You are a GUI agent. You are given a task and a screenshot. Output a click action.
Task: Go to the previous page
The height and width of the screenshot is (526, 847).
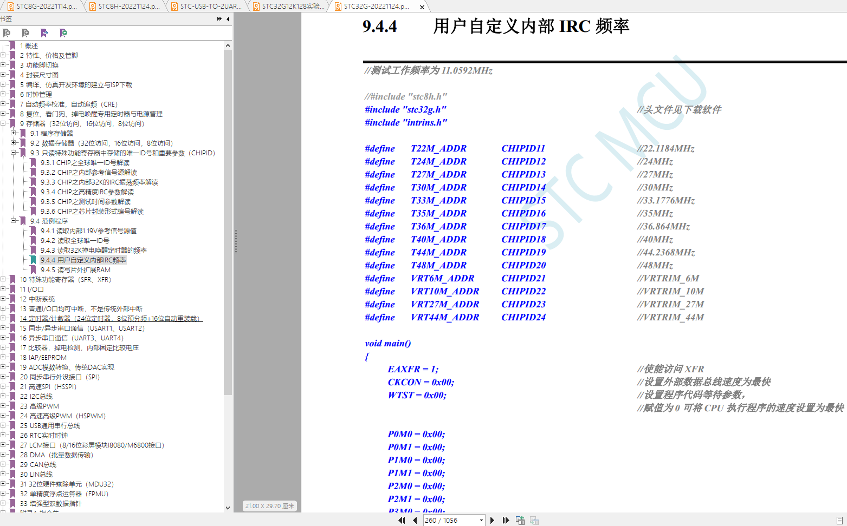click(415, 520)
